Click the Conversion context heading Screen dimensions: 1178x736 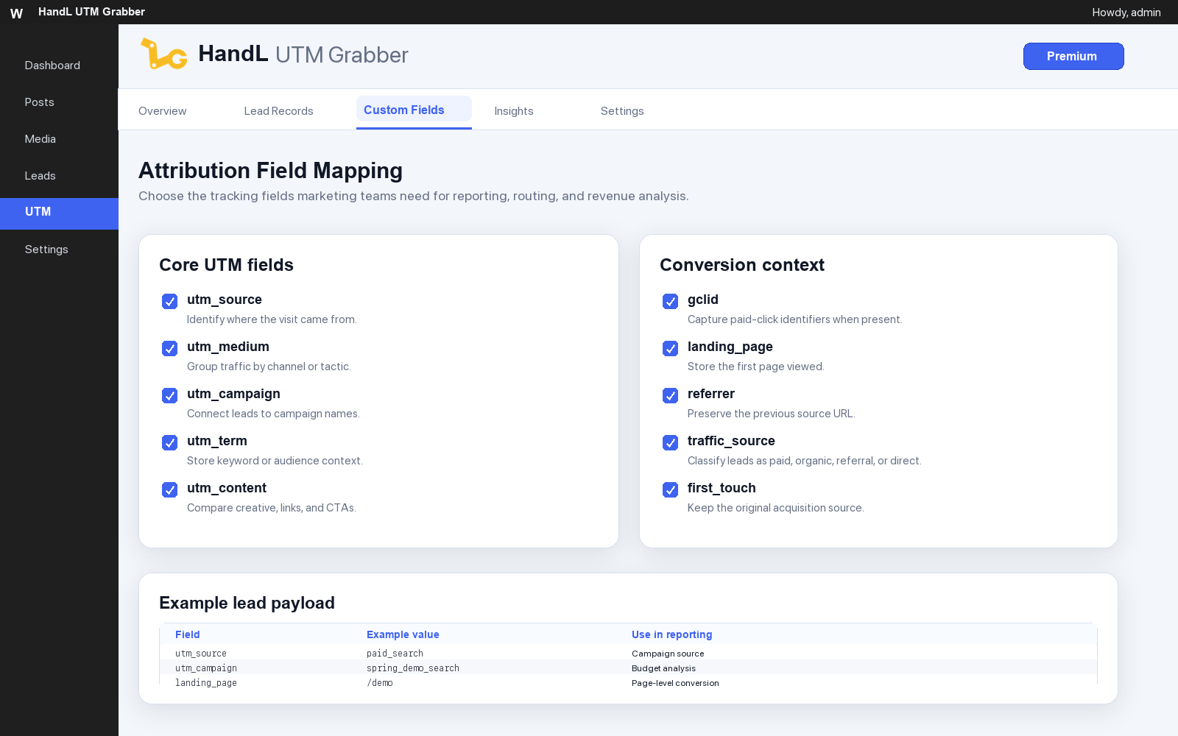click(x=742, y=265)
